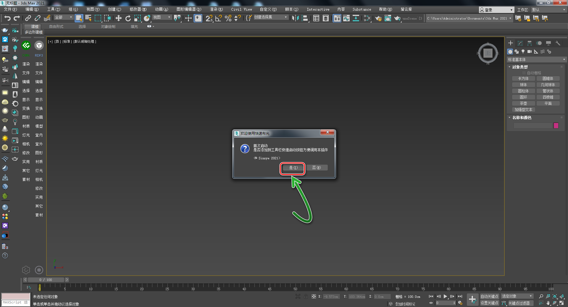Select the Rotate tool

[x=128, y=18]
